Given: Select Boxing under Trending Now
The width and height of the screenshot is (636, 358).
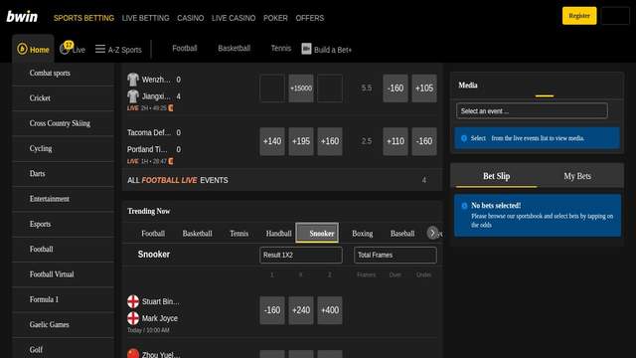Looking at the screenshot, I should tap(362, 234).
